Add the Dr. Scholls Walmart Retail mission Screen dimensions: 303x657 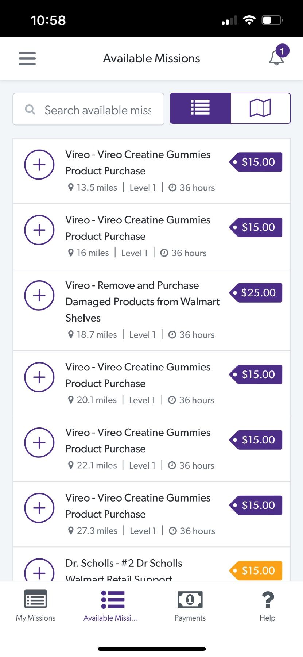[x=39, y=570]
